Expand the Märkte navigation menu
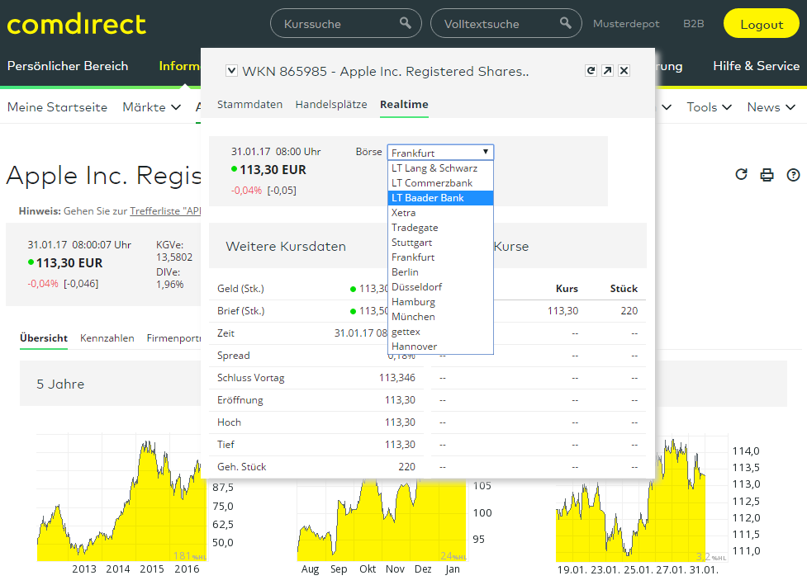 (x=152, y=107)
